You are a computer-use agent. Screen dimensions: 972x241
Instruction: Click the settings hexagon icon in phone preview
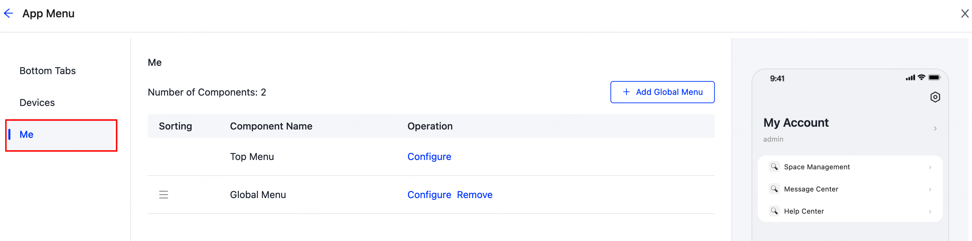(x=935, y=97)
